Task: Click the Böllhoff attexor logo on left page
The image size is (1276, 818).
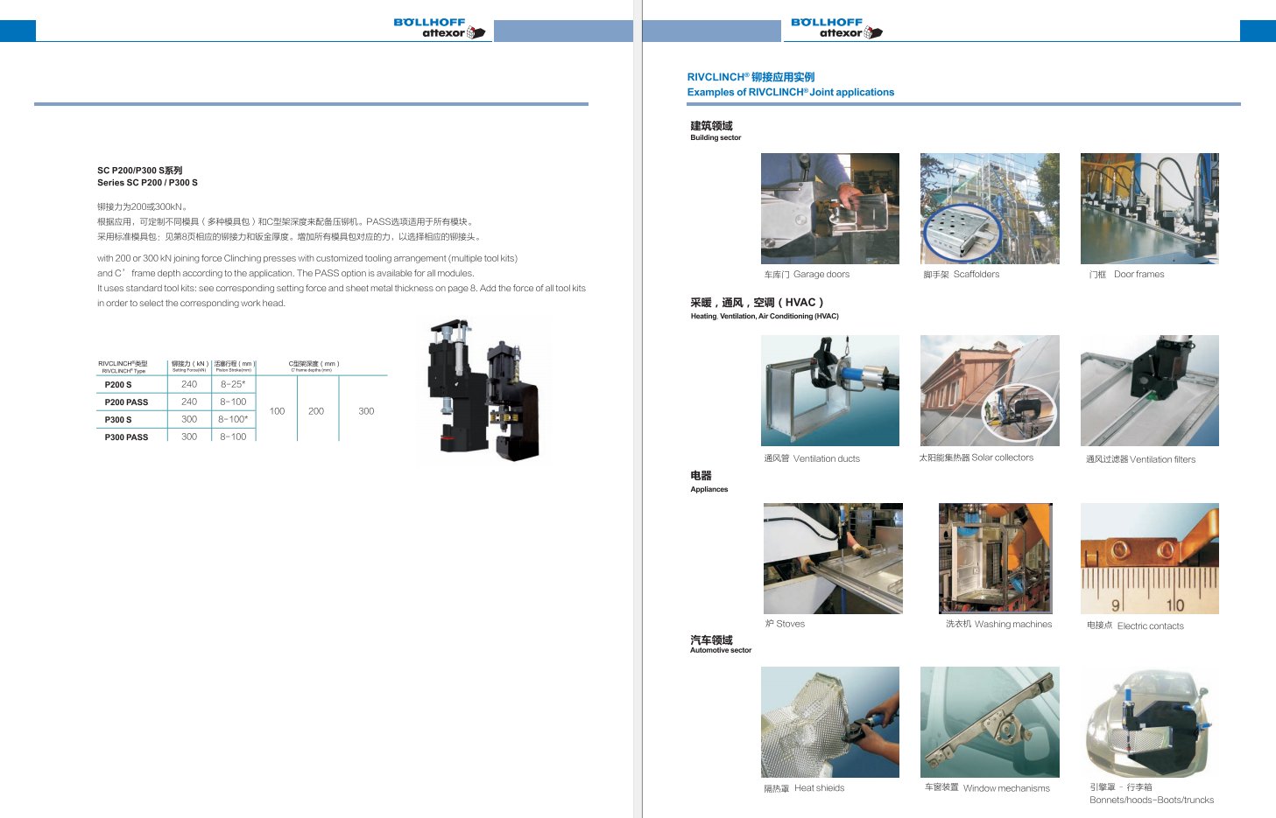Action: pos(439,28)
